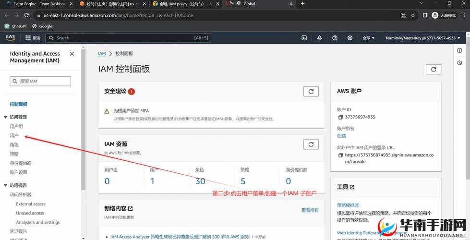Screen dimensions: 470x240
Task: Select 控制面板 in the sidebar
Action: (19, 104)
